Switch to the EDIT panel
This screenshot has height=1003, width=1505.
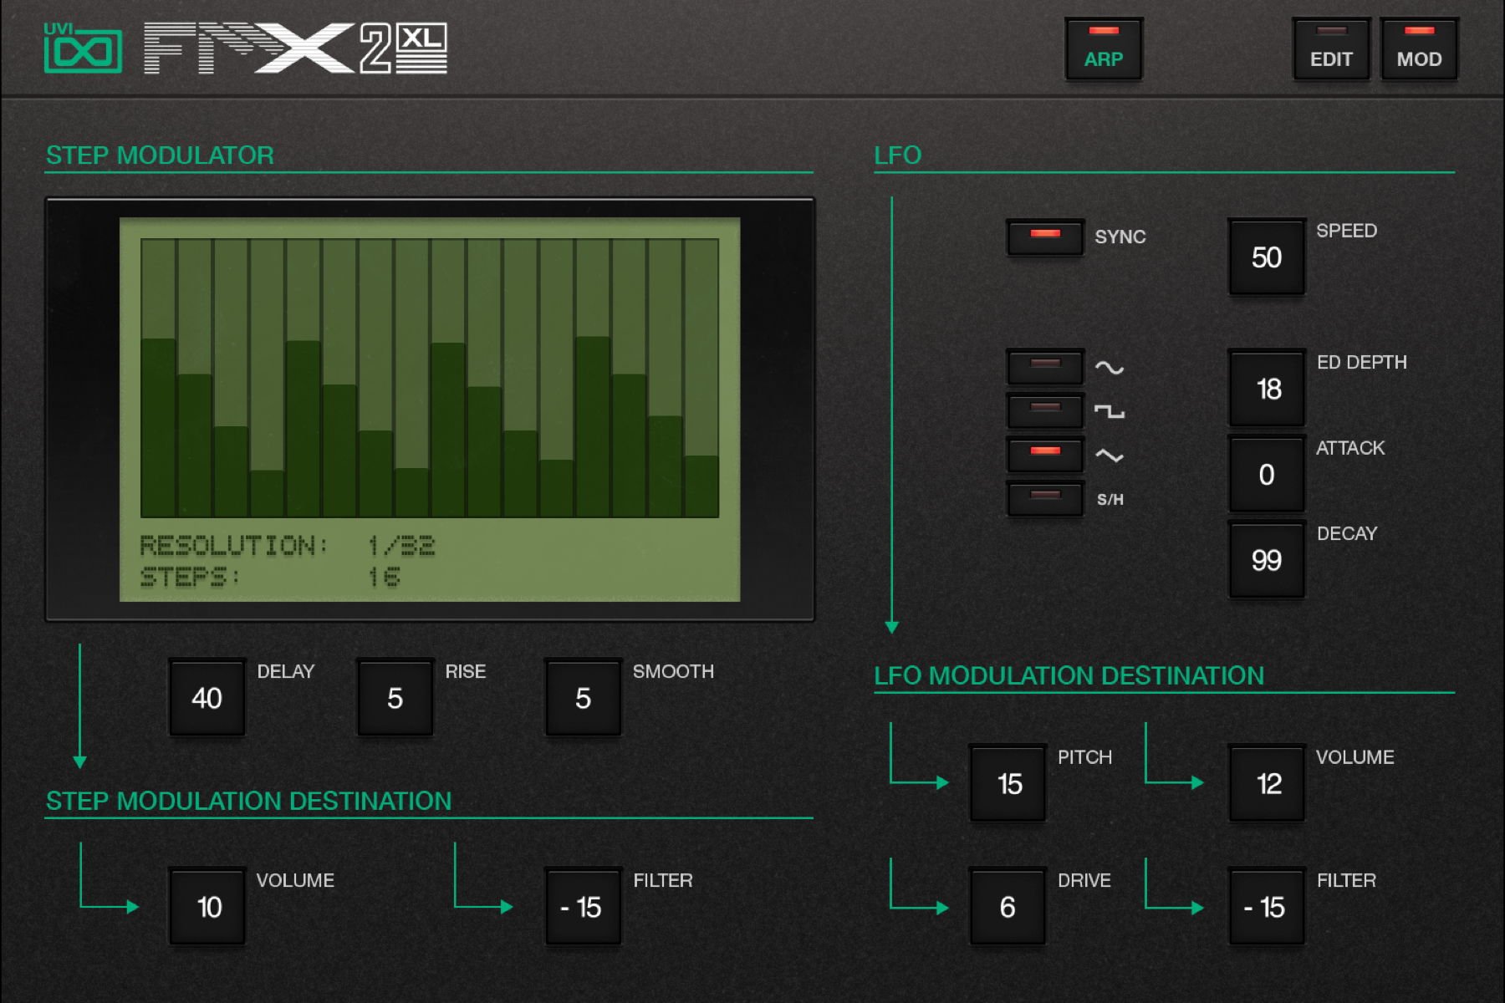[1331, 48]
